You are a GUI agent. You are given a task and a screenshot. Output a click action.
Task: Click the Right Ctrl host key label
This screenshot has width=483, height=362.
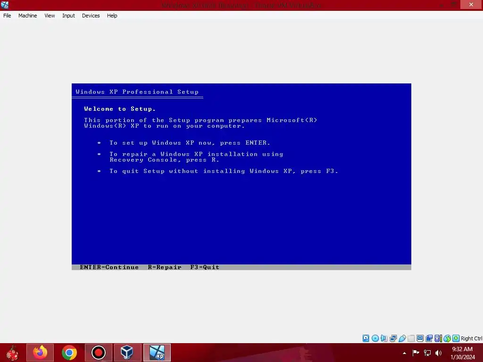click(x=471, y=338)
